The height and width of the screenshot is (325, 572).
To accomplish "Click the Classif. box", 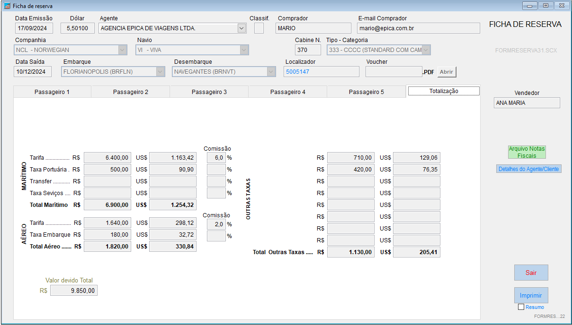I will (x=259, y=28).
